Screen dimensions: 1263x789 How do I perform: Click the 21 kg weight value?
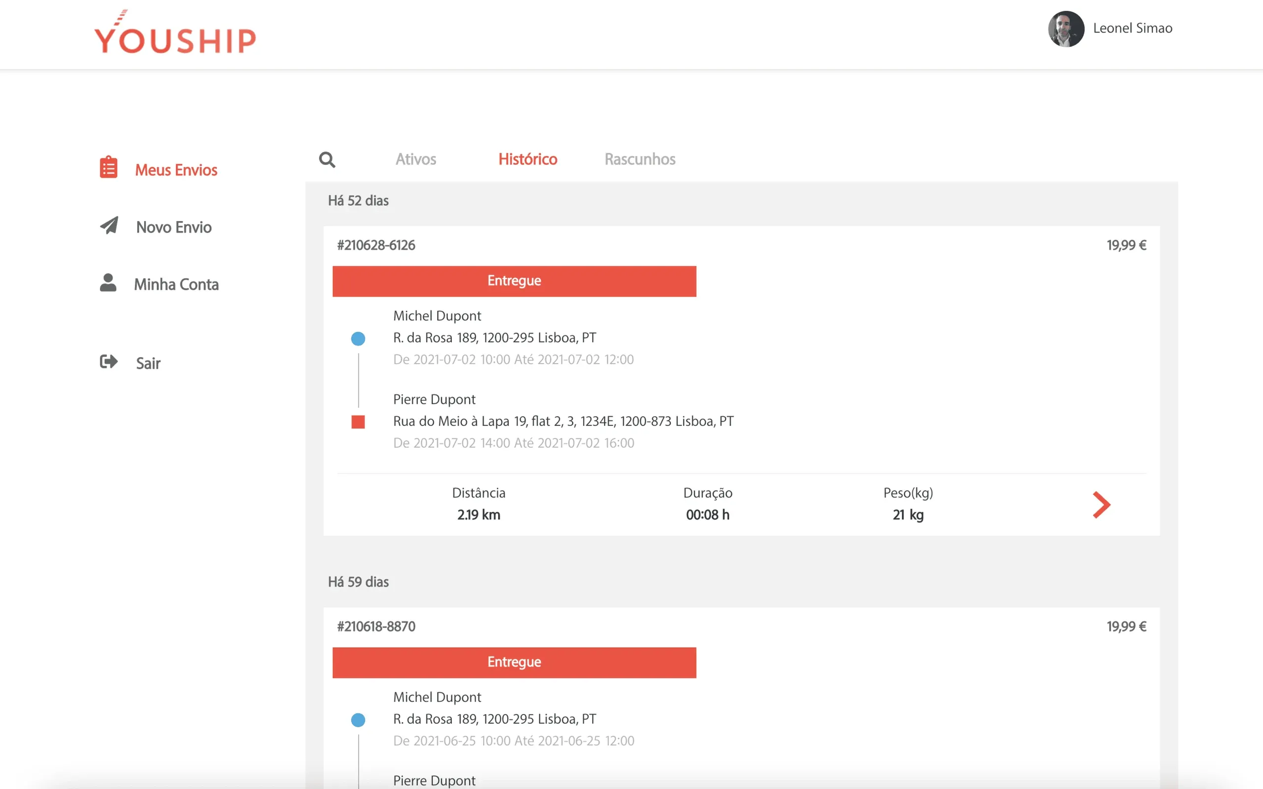point(908,515)
